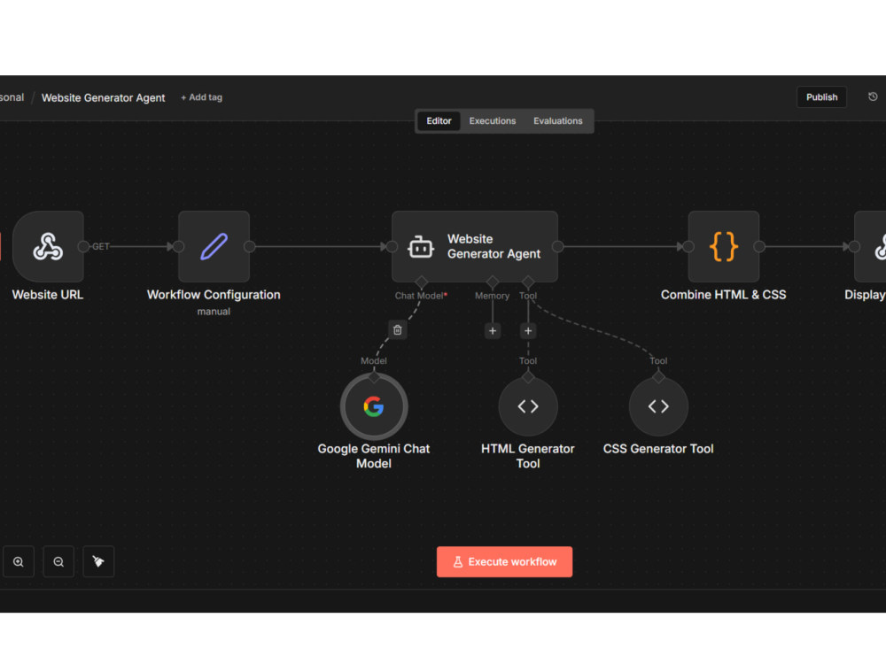Click the Website URL output connector
Screen dimensions: 886x664
click(83, 246)
